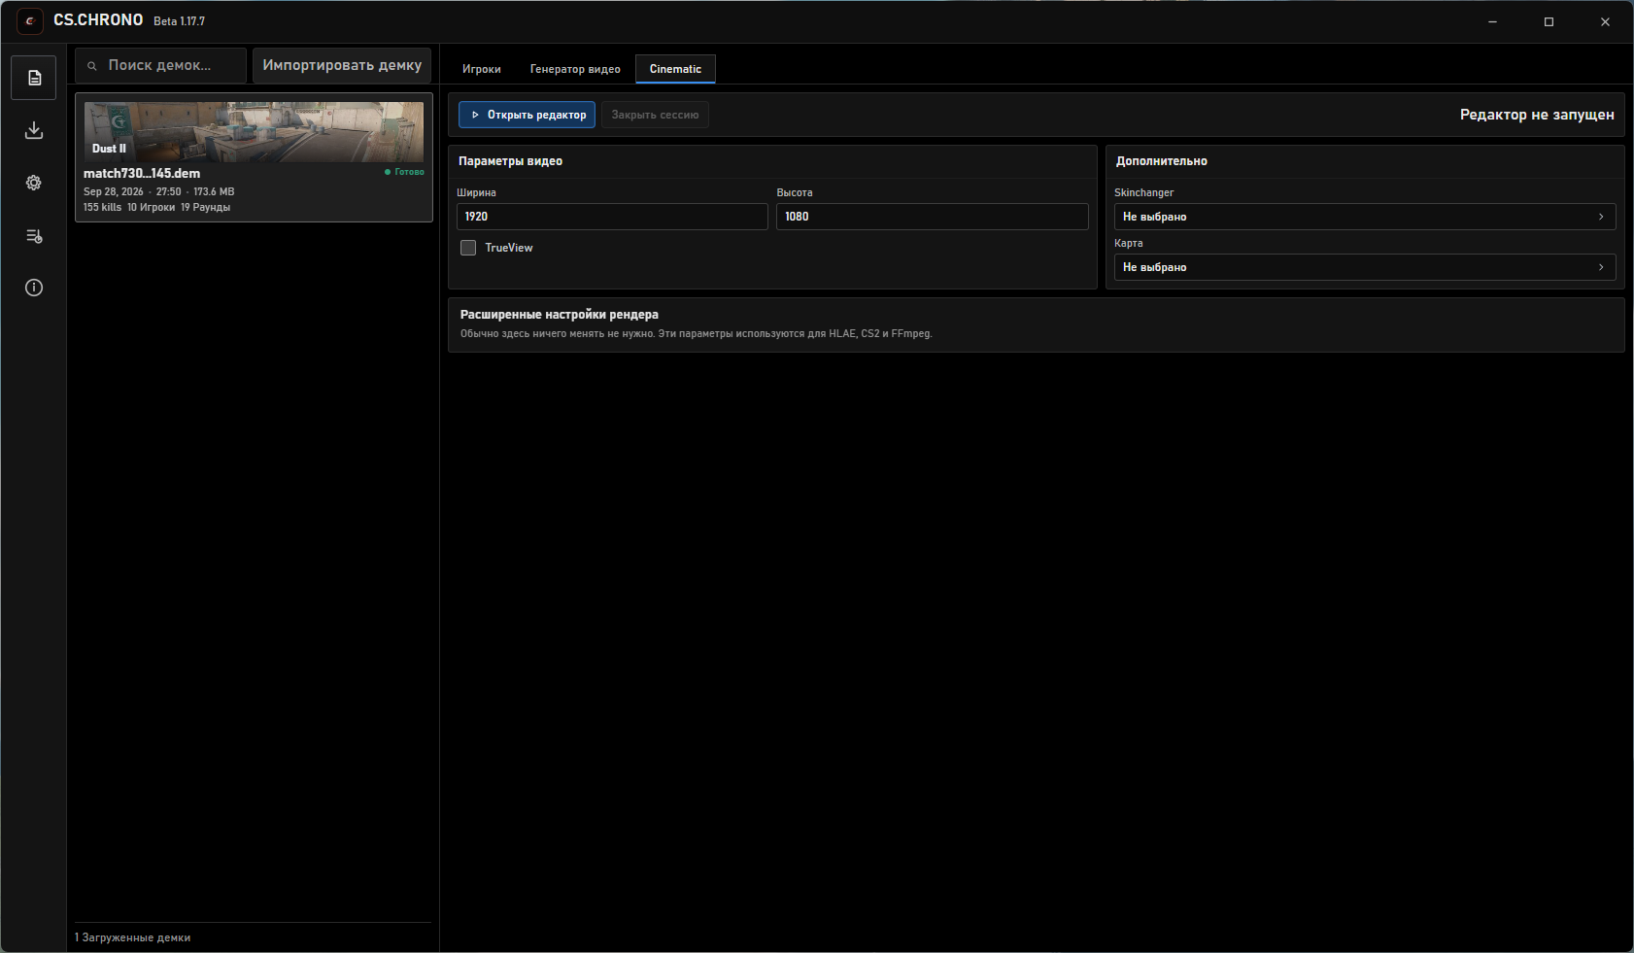Image resolution: width=1634 pixels, height=953 pixels.
Task: Click the match730...145.dem file name
Action: pyautogui.click(x=142, y=174)
